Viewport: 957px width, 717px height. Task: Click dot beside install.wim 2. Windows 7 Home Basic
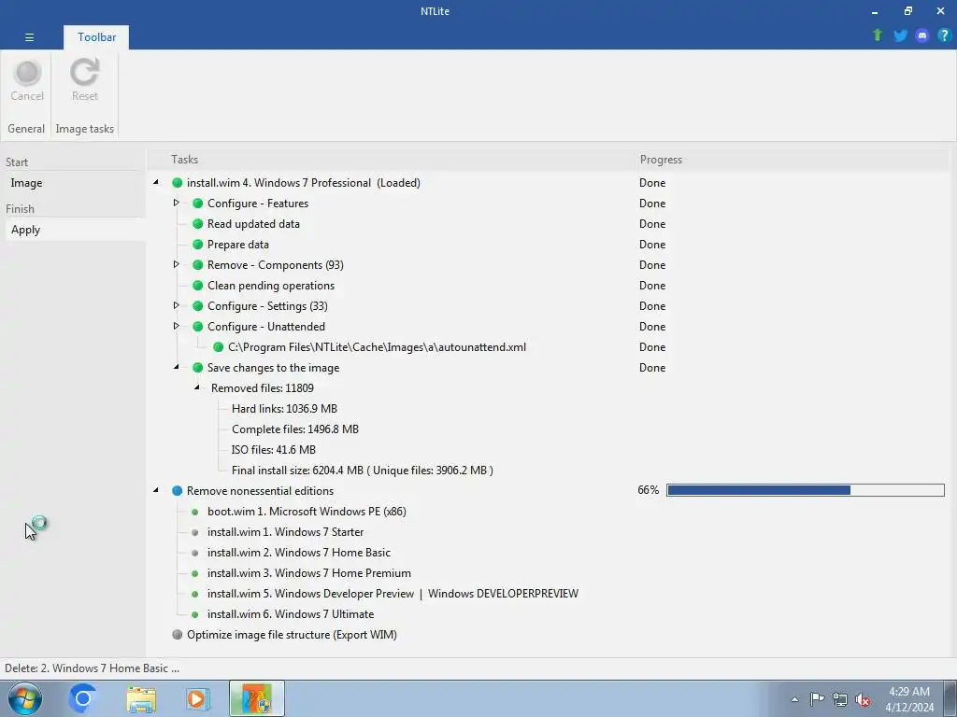click(x=195, y=553)
